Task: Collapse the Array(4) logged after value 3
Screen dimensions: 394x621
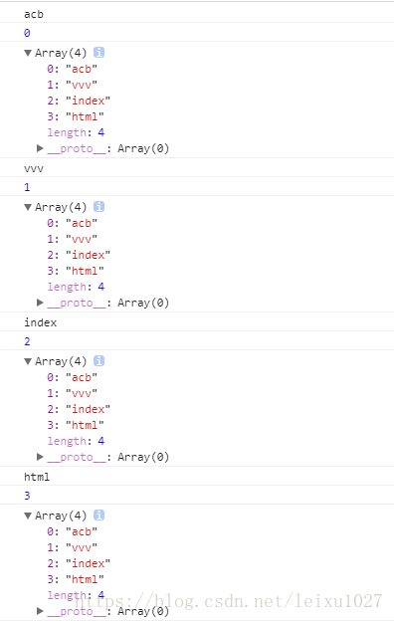Action: (28, 516)
